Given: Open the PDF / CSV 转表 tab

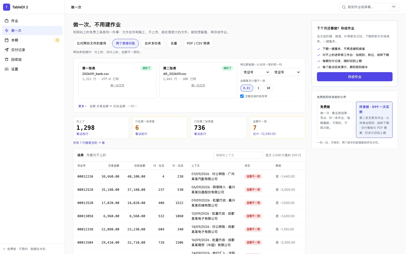Looking at the screenshot, I should pos(198,43).
